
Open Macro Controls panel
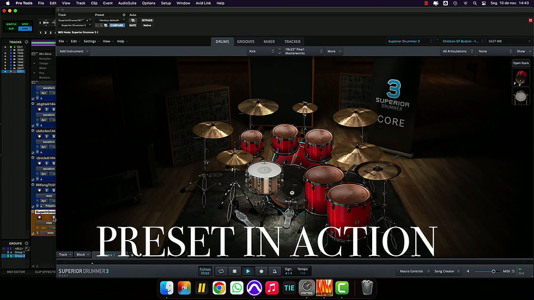414,271
